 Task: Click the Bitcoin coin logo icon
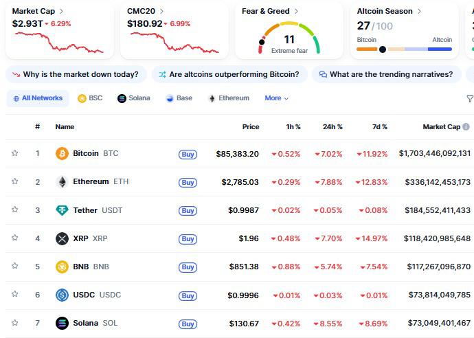pos(62,154)
